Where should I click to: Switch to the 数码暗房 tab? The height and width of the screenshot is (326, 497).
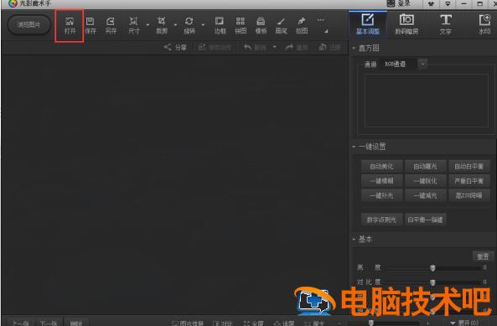(x=406, y=24)
